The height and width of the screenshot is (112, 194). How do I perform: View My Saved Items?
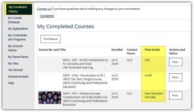pos(18,57)
